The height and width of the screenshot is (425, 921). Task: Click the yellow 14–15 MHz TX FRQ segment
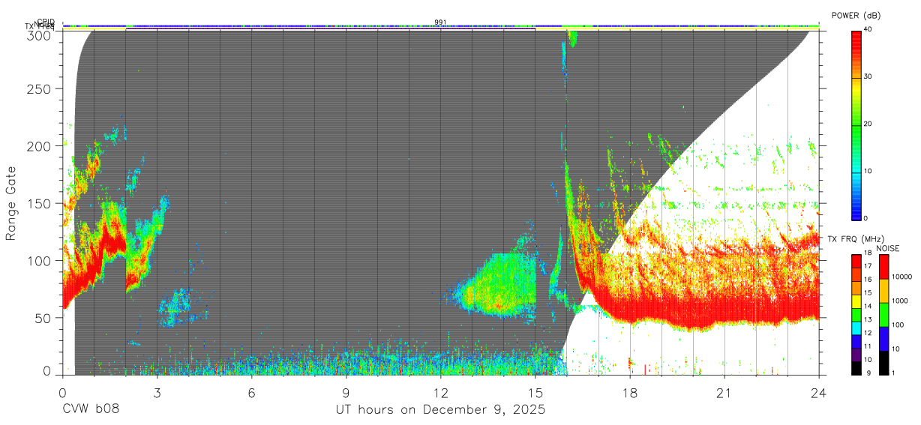[856, 301]
